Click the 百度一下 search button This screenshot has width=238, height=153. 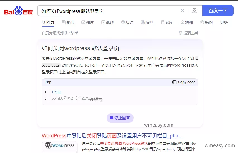pyautogui.click(x=218, y=11)
